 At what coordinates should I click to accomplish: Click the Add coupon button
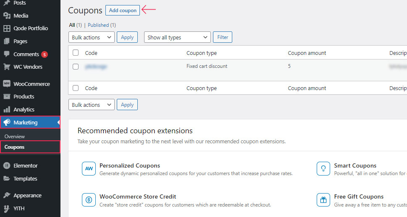click(123, 10)
